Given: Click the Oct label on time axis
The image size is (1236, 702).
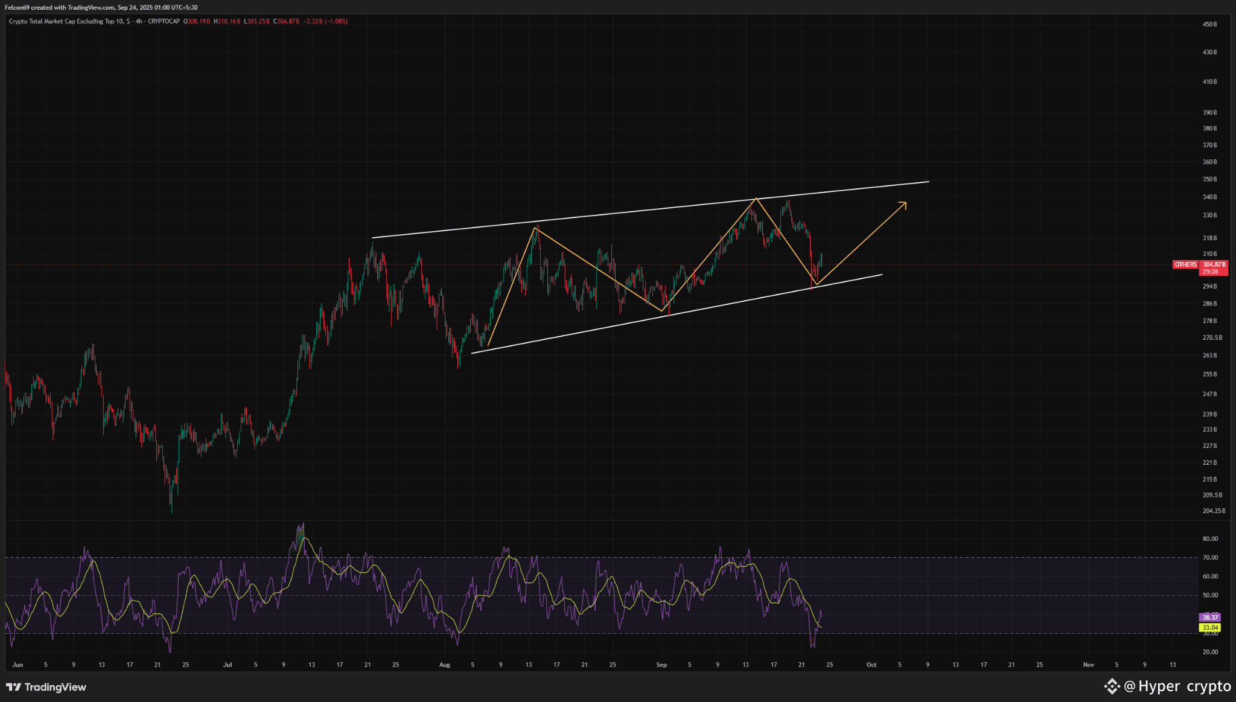Looking at the screenshot, I should [871, 665].
